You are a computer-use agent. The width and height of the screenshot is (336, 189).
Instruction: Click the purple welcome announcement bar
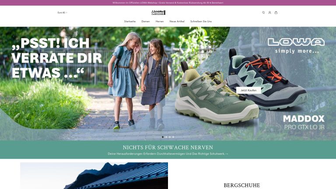168,3
